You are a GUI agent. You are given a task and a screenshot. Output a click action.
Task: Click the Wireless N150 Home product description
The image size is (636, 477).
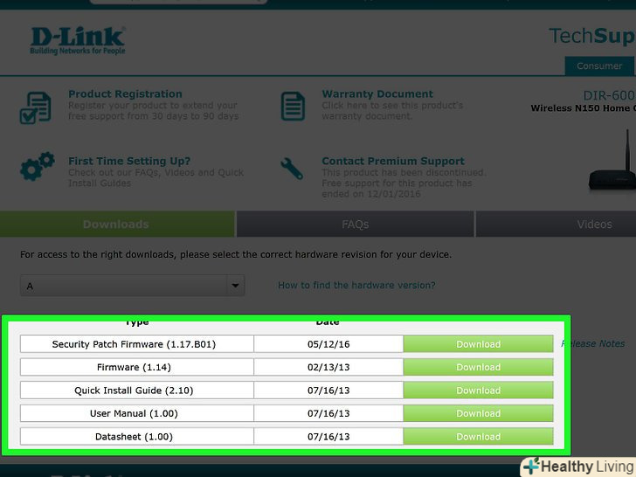584,108
